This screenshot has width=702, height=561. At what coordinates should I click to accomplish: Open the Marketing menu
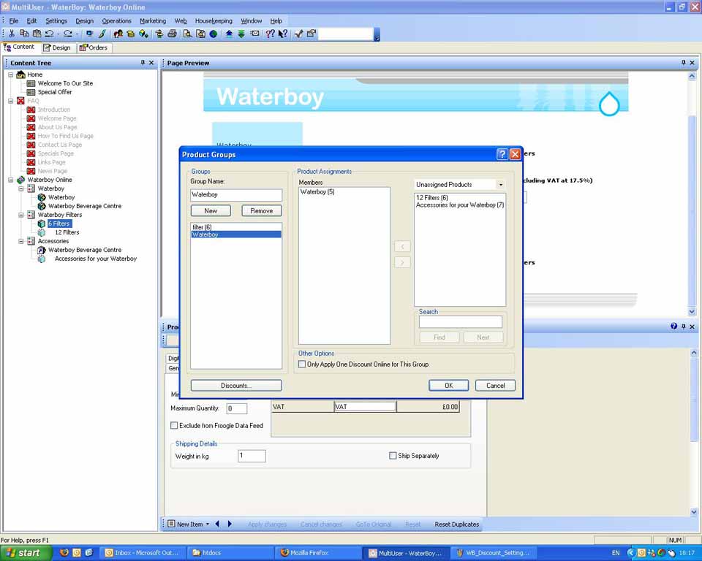click(153, 20)
